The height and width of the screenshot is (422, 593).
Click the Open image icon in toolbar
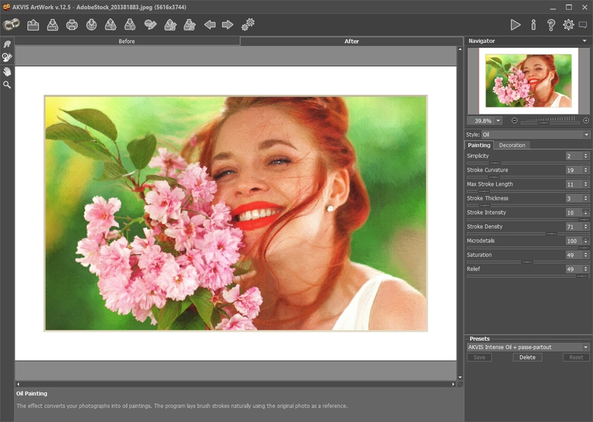pyautogui.click(x=32, y=25)
